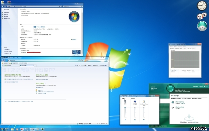Screen dimensions: 209x131
Task: Expand the IE address bar dropdown
Action: [x=79, y=60]
